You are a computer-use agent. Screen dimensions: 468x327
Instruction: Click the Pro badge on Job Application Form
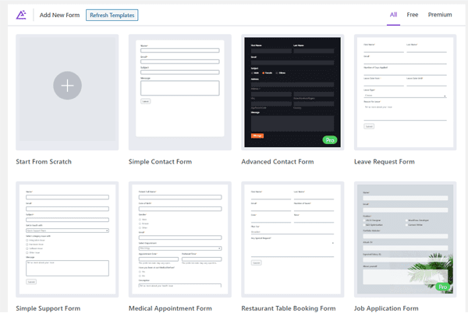click(442, 287)
